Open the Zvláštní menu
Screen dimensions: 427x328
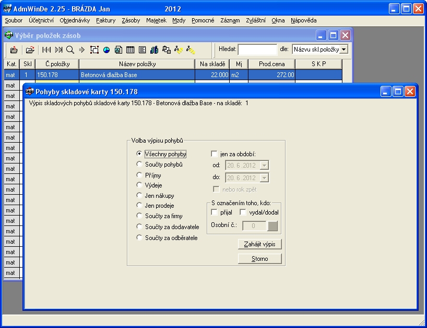(x=255, y=20)
